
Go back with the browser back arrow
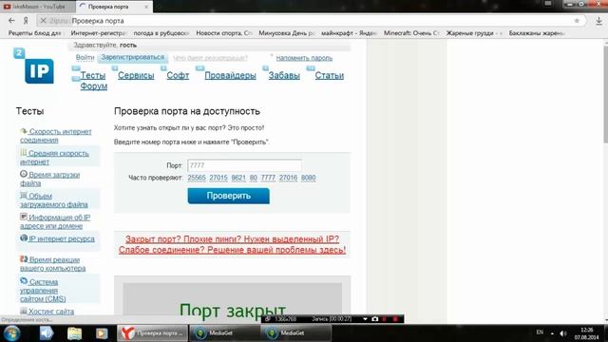point(11,21)
